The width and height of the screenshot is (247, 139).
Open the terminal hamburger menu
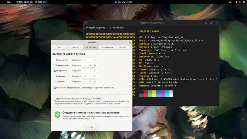point(211,23)
